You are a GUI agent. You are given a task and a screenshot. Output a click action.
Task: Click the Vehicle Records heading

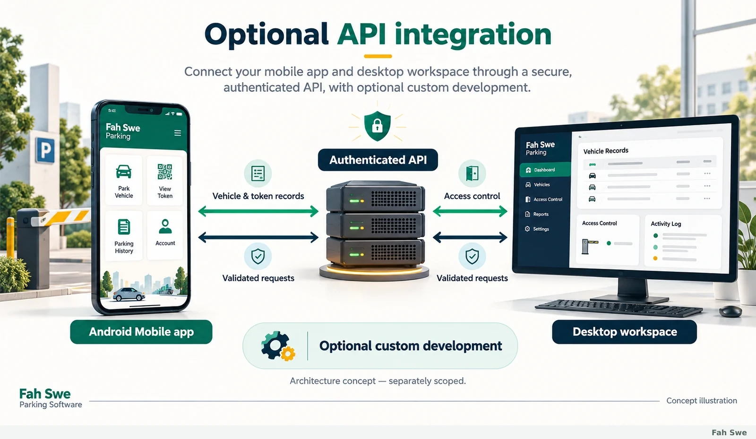pos(606,151)
